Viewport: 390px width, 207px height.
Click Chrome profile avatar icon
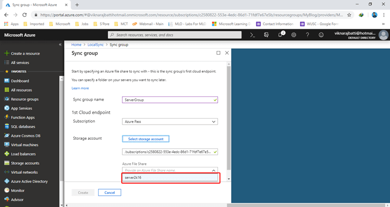tap(374, 15)
